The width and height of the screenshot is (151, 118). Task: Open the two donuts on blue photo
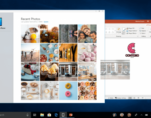coord(68,91)
